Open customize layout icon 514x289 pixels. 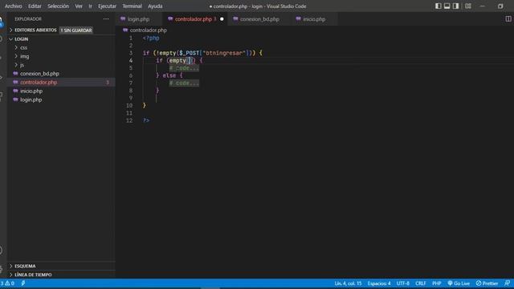468,6
